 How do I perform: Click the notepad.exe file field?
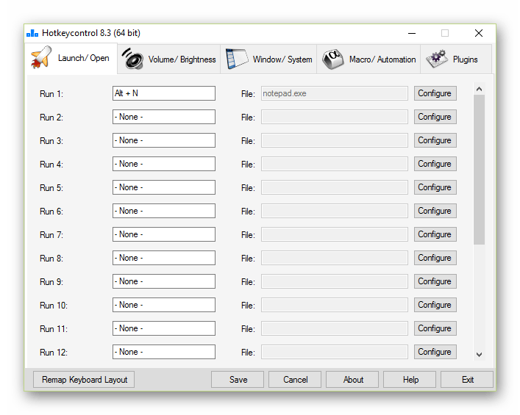(x=334, y=93)
